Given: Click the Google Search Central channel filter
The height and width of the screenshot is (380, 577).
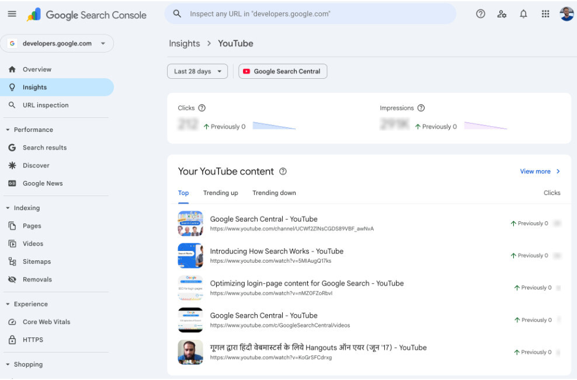Looking at the screenshot, I should 283,71.
